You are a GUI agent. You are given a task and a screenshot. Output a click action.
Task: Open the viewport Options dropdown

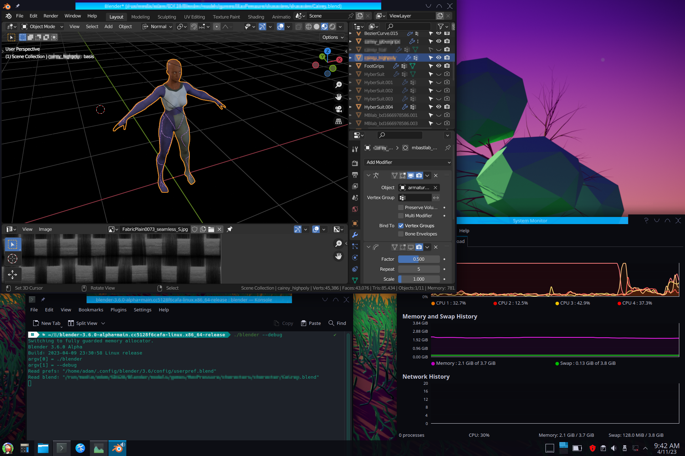tap(333, 37)
